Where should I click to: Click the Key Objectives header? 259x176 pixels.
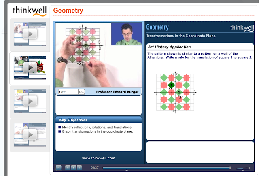98,120
